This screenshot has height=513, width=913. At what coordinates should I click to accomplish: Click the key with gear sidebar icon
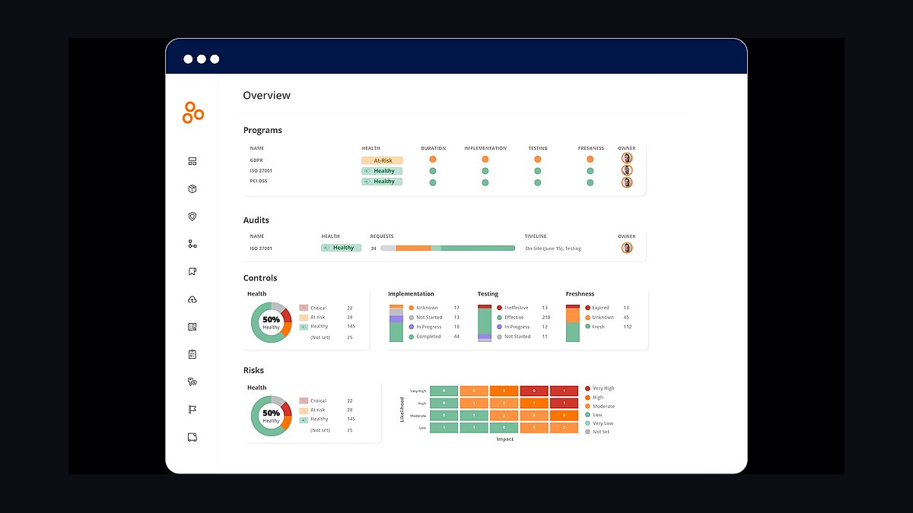192,382
